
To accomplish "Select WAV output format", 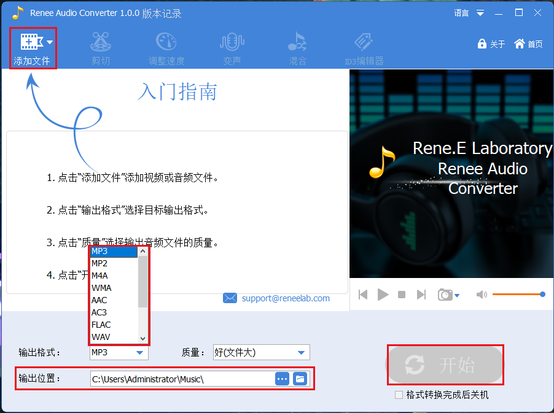I will click(x=114, y=337).
